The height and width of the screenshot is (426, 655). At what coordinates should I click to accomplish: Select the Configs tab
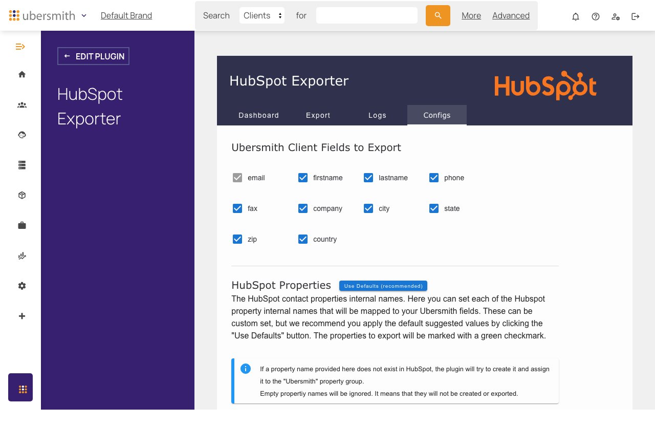point(437,115)
